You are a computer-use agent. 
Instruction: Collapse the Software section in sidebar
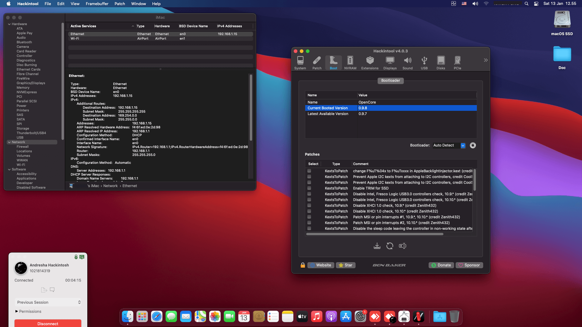tap(9, 170)
